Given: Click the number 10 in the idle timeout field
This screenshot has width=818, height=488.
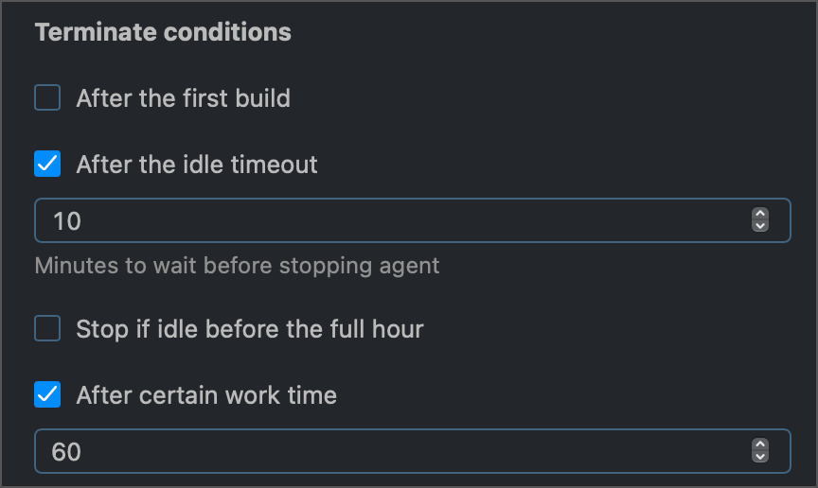Looking at the screenshot, I should [x=67, y=221].
